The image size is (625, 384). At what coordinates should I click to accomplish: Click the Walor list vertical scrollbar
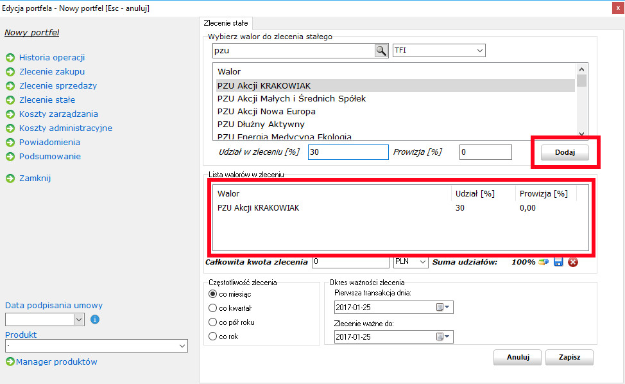581,103
